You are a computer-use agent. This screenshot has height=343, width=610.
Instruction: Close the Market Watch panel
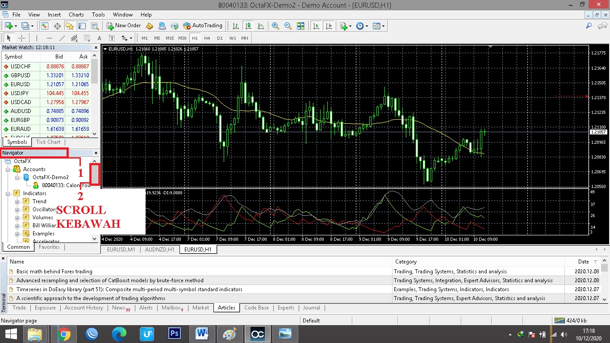coord(96,47)
